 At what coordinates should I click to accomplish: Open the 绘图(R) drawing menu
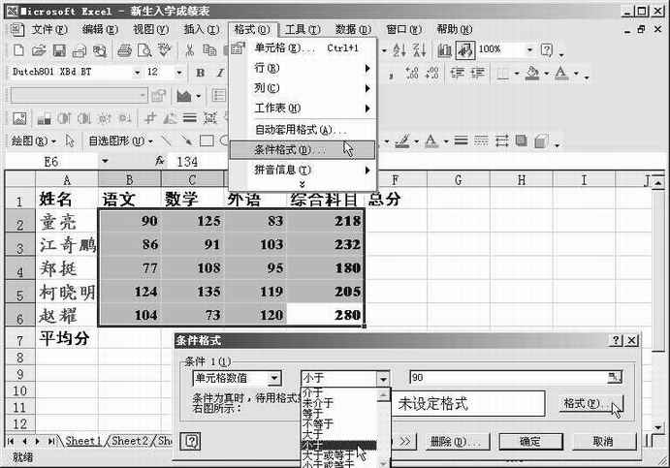(33, 140)
